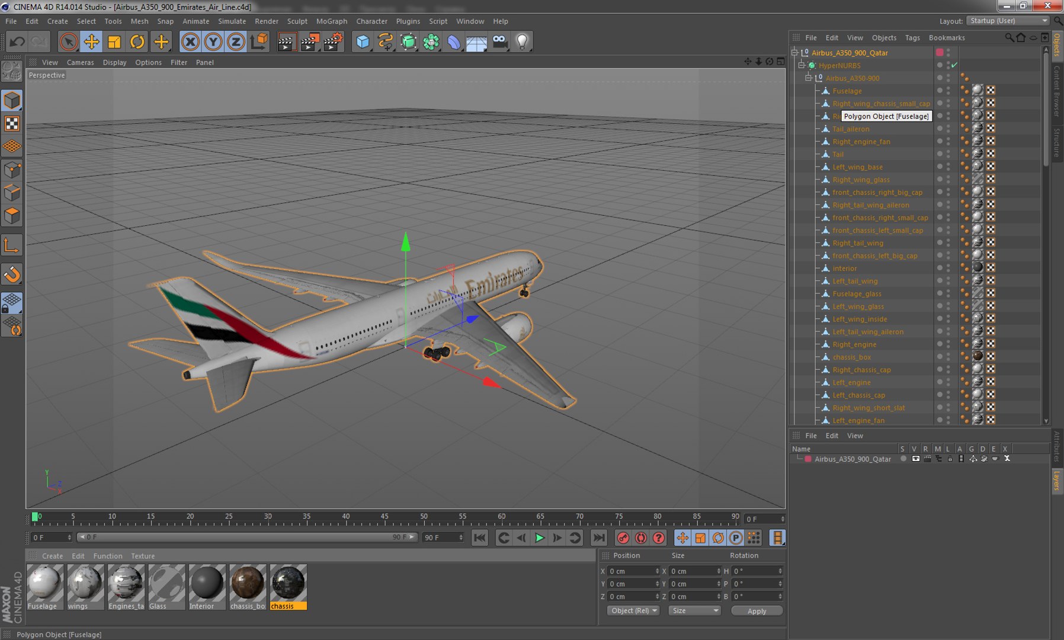1064x640 pixels.
Task: Click the Record Active Objects key button
Action: pyautogui.click(x=623, y=538)
